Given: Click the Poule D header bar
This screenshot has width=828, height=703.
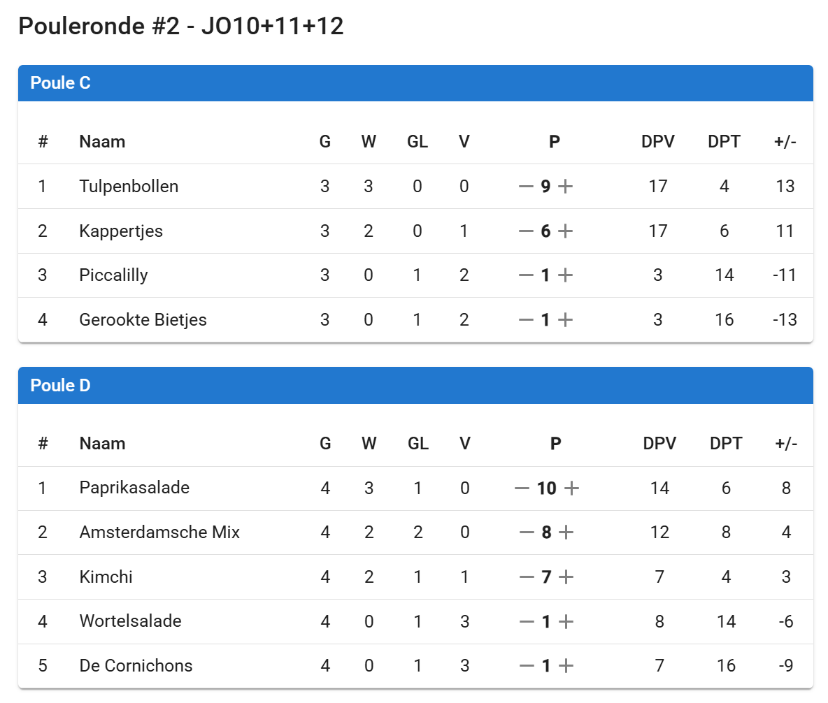Looking at the screenshot, I should [x=415, y=386].
